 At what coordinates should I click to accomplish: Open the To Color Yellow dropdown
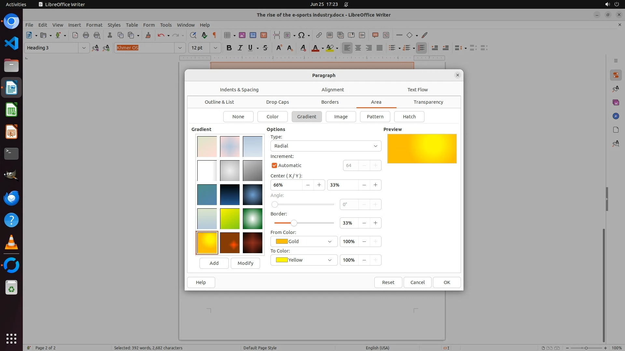304,260
